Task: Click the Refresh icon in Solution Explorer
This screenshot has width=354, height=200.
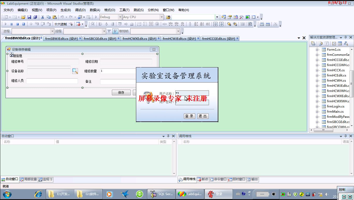Action: [x=327, y=44]
